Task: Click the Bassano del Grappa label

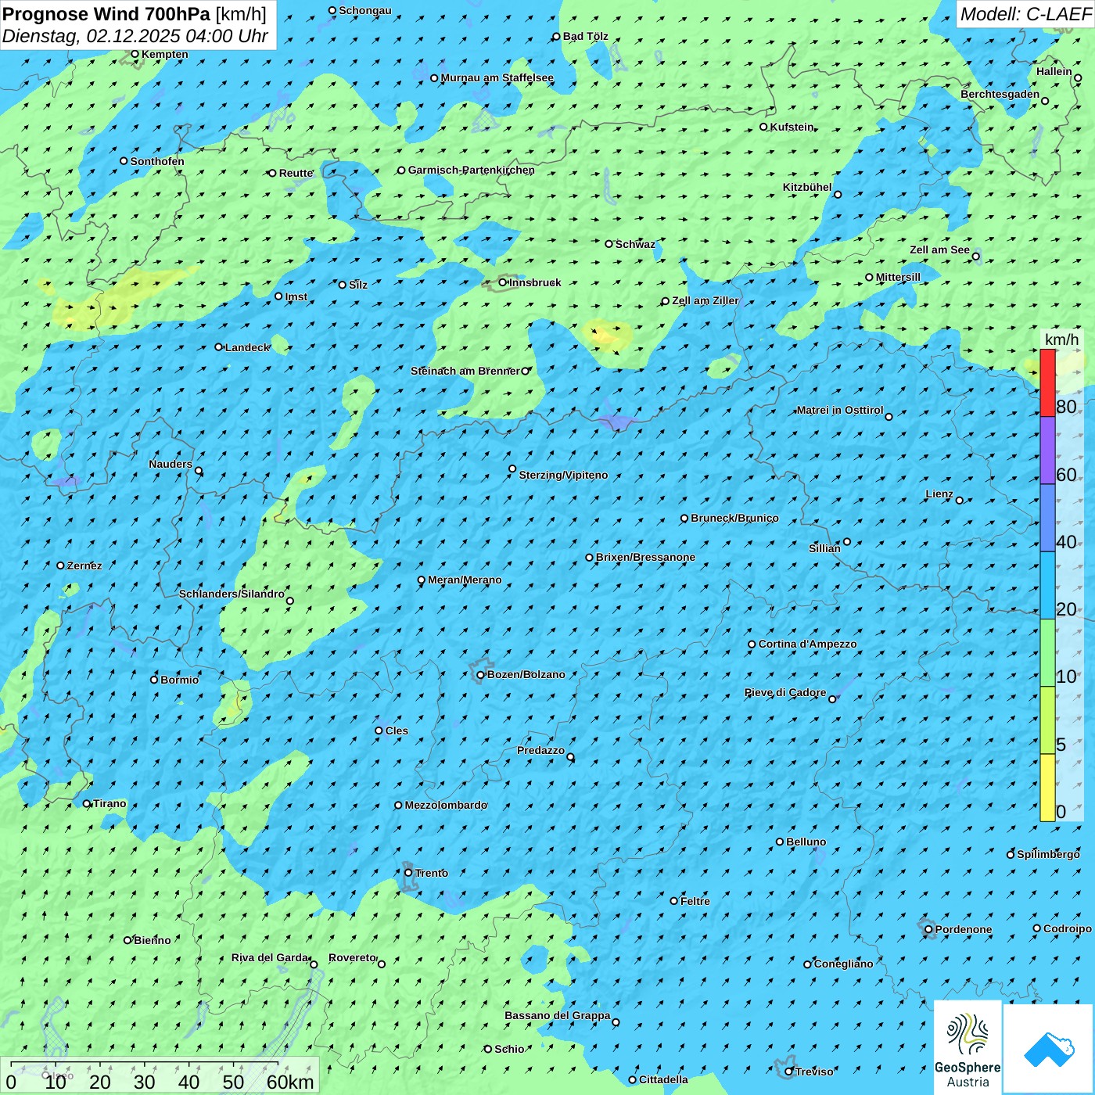Action: coord(558,1015)
